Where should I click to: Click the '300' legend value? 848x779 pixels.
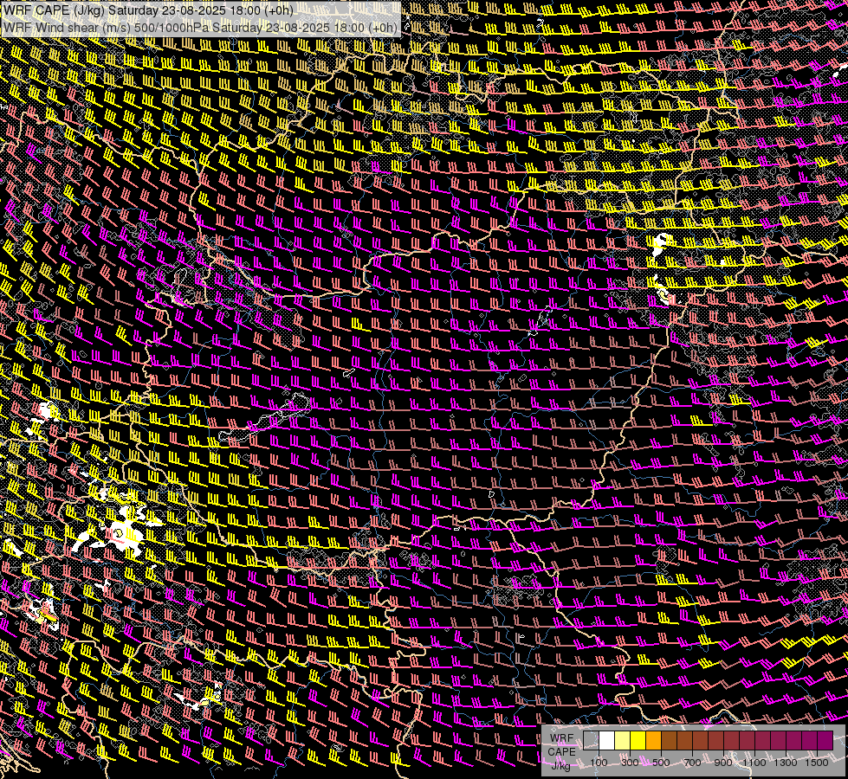click(630, 763)
